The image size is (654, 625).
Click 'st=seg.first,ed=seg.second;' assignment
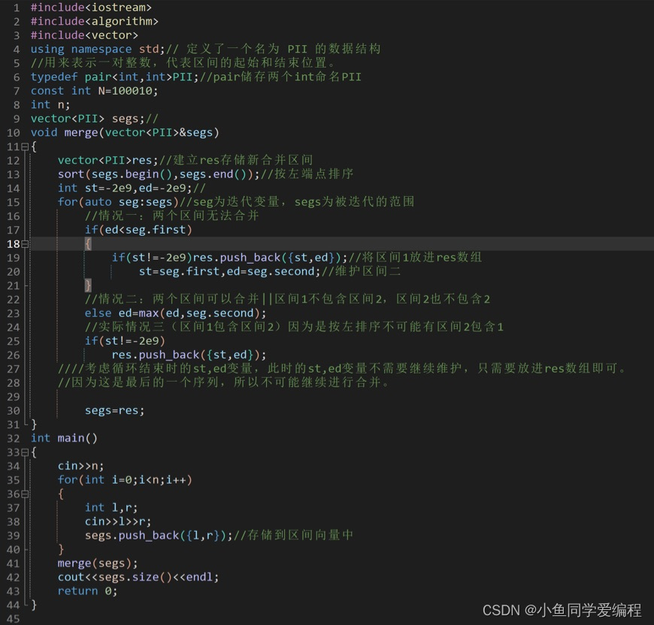229,272
